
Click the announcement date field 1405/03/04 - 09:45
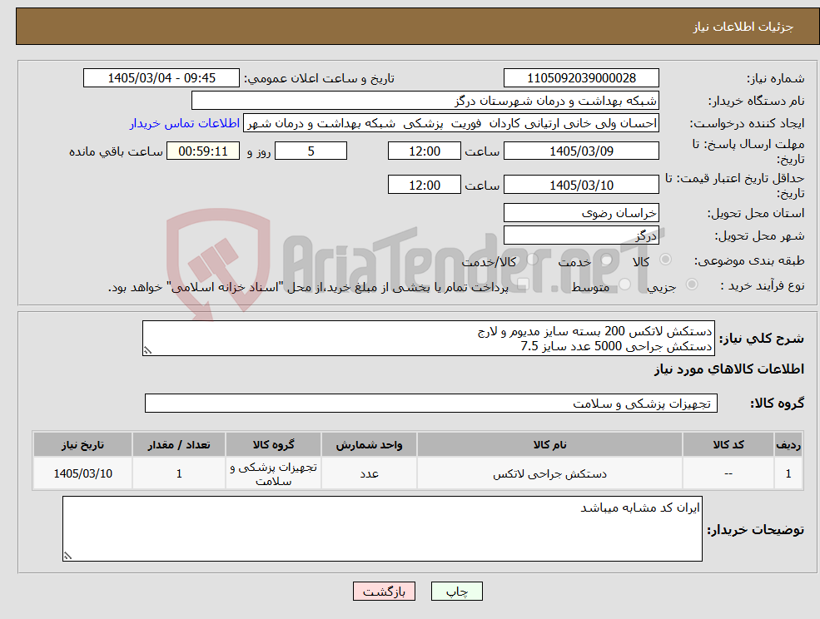coord(161,78)
